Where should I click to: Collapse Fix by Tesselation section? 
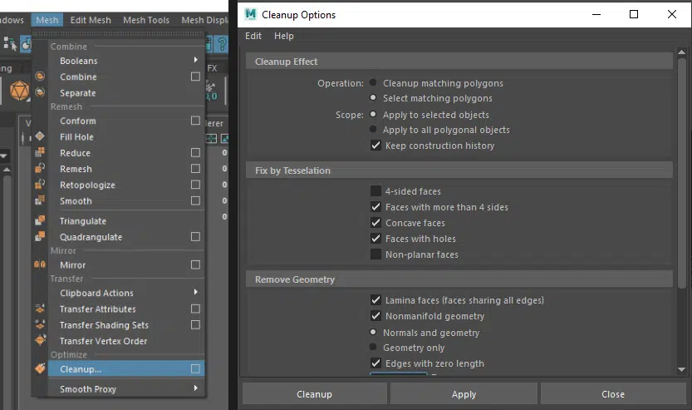[459, 170]
